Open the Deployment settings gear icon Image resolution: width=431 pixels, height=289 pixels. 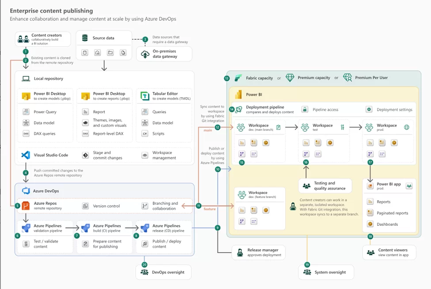click(x=369, y=109)
